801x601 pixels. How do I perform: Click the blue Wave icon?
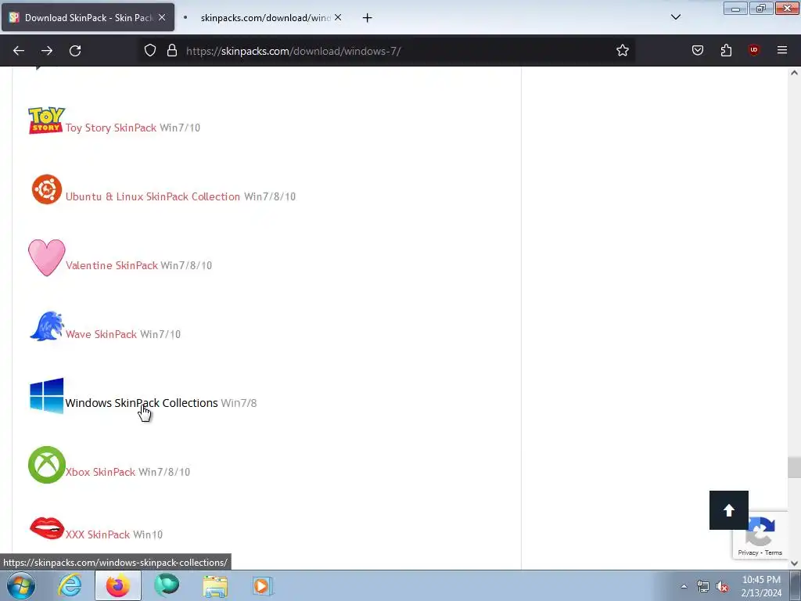[x=46, y=326]
